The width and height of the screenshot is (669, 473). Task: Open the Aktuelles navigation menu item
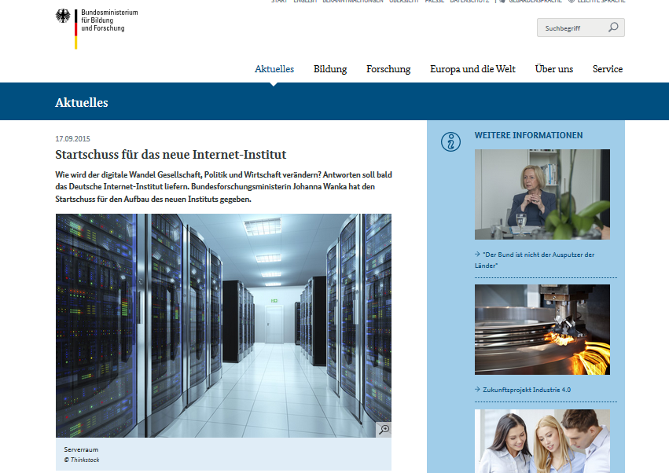pos(274,69)
